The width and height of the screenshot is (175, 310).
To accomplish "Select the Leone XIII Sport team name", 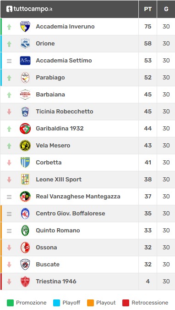I will pyautogui.click(x=59, y=180).
